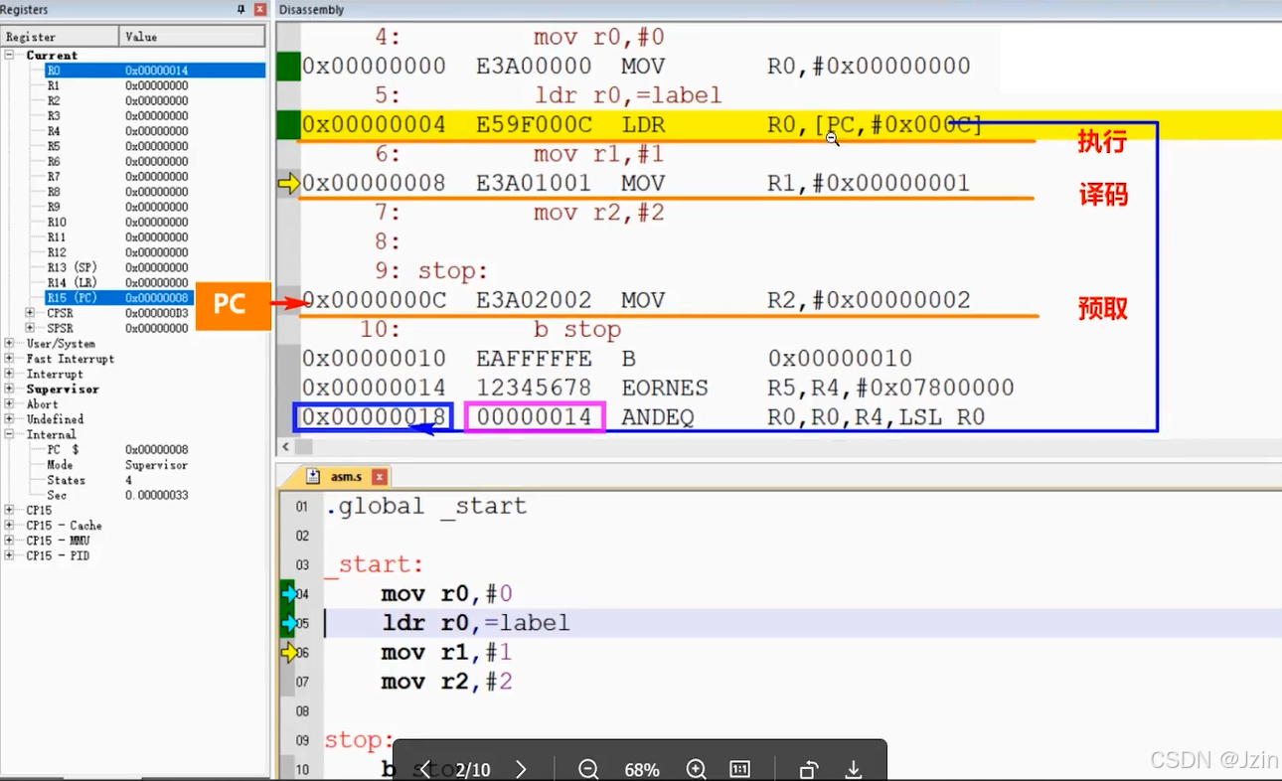Image resolution: width=1282 pixels, height=781 pixels.
Task: Click the EORNES line at 0x00000014
Action: (658, 388)
